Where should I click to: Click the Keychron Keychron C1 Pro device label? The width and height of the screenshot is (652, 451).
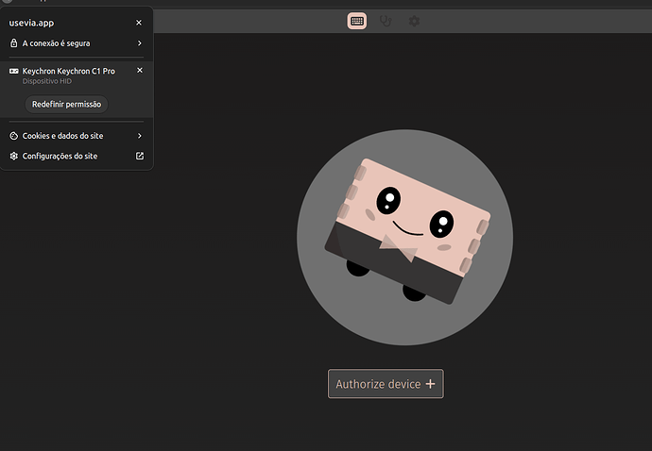68,71
